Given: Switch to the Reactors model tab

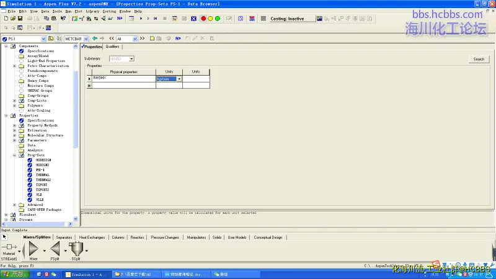Looking at the screenshot, I should point(137,237).
